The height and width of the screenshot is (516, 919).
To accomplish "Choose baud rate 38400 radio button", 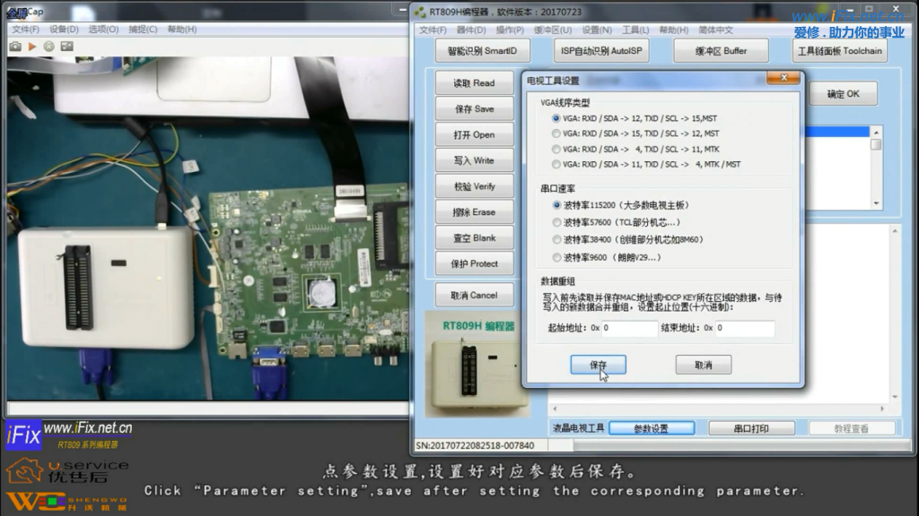I will click(x=556, y=239).
